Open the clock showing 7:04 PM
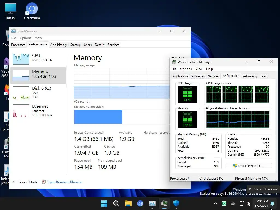The width and height of the screenshot is (280, 210). pyautogui.click(x=262, y=203)
